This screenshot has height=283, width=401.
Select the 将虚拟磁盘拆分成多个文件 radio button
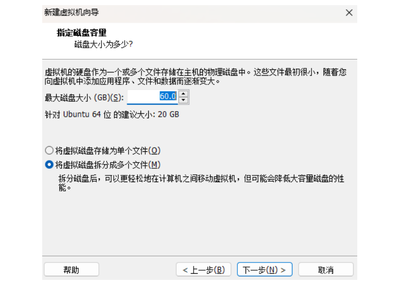(49, 164)
